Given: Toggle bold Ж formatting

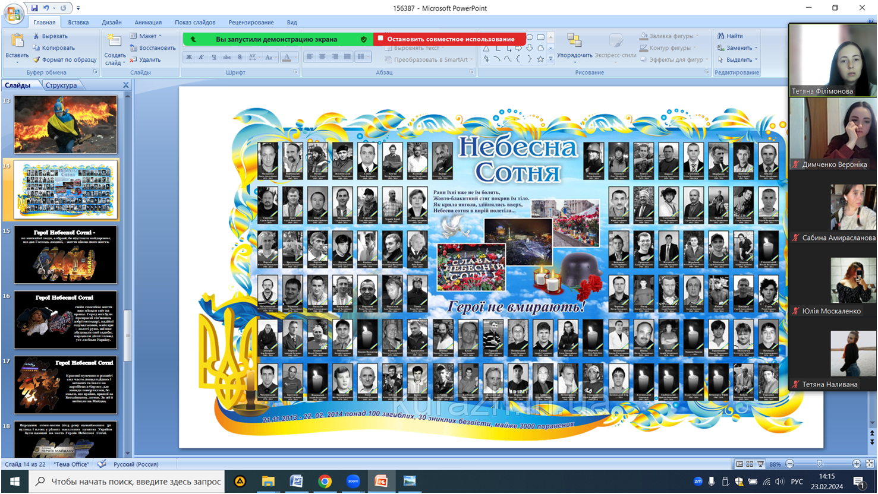Looking at the screenshot, I should coord(189,58).
